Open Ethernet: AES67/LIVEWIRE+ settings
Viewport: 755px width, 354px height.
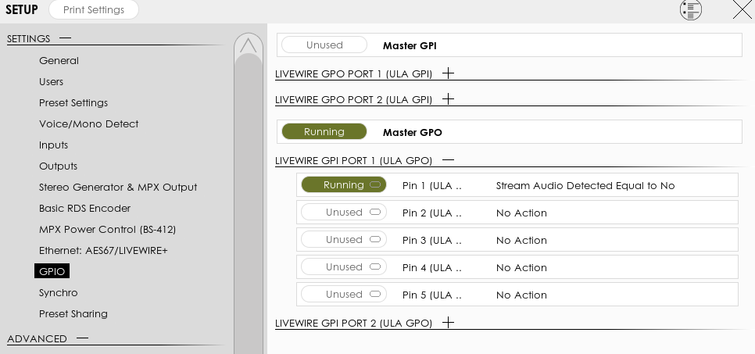(x=103, y=251)
